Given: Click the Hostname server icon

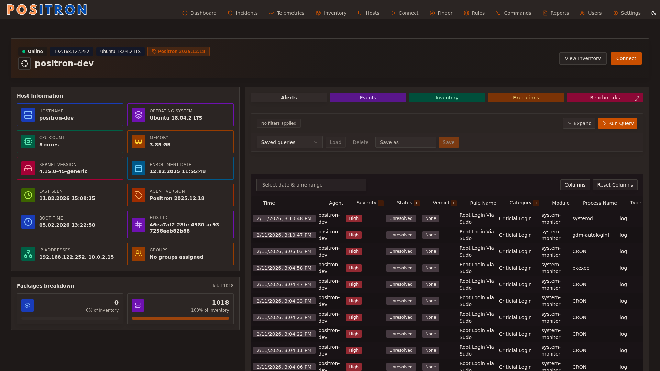Looking at the screenshot, I should [x=28, y=115].
